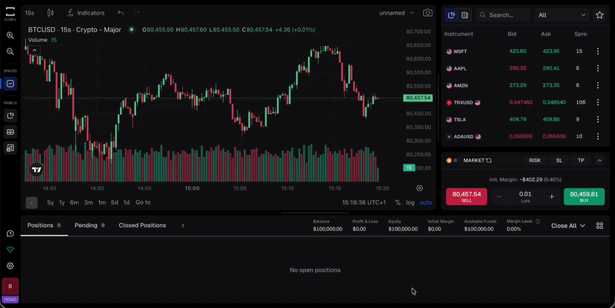This screenshot has height=308, width=615.
Task: Collapse the order panel chevron
Action: click(x=600, y=161)
